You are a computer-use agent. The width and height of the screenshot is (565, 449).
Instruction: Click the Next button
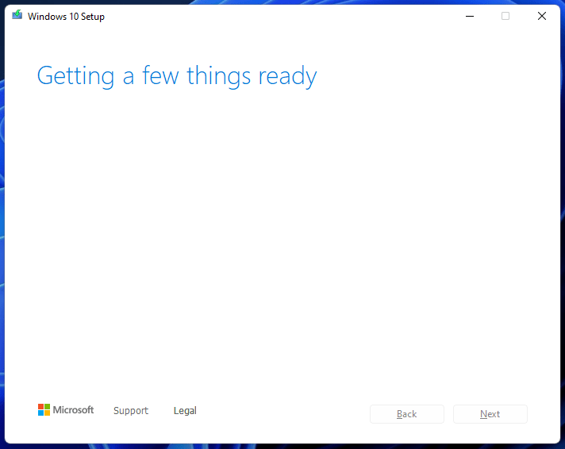pyautogui.click(x=490, y=414)
